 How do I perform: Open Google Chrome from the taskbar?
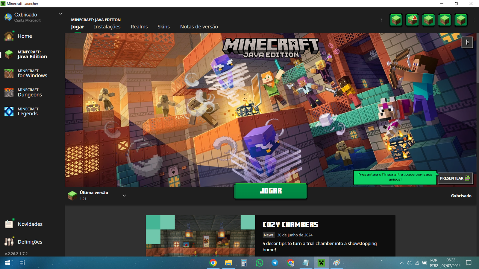pos(213,263)
